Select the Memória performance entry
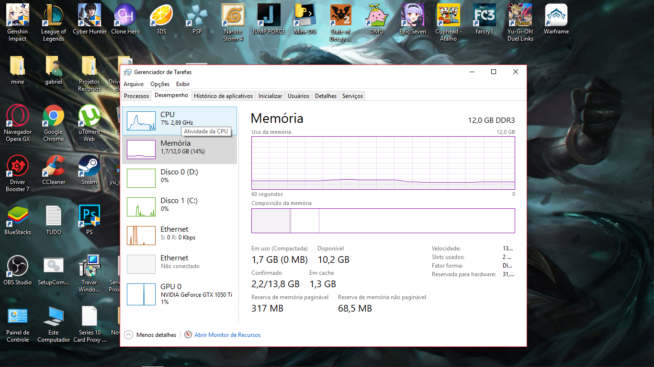This screenshot has height=367, width=654. coord(180,150)
